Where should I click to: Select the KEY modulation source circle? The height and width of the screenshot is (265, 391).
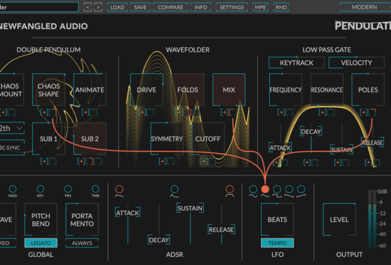click(40, 189)
